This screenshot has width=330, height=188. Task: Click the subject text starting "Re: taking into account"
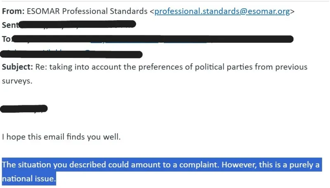(x=78, y=67)
